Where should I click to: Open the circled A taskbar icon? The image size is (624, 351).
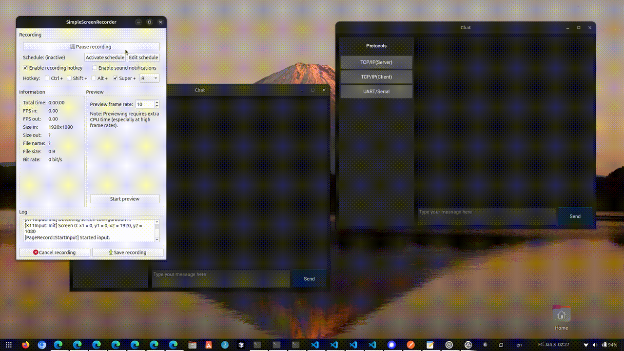(x=468, y=345)
